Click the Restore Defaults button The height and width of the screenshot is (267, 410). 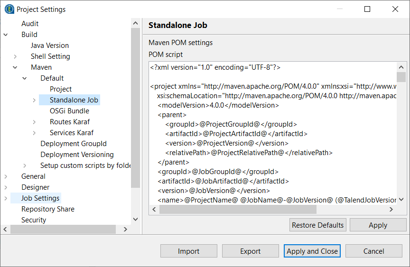click(317, 225)
